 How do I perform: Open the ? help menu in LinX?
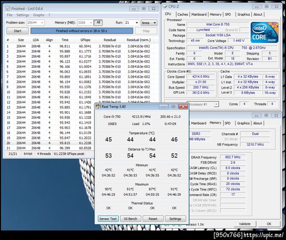click(49, 15)
